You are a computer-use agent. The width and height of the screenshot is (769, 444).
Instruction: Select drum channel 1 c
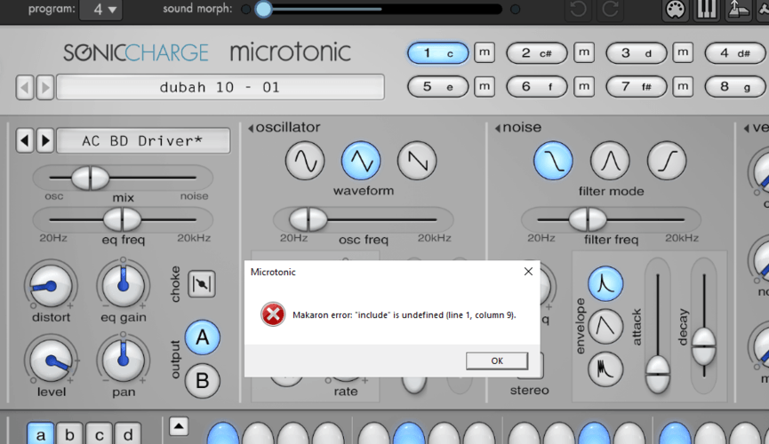pos(438,53)
